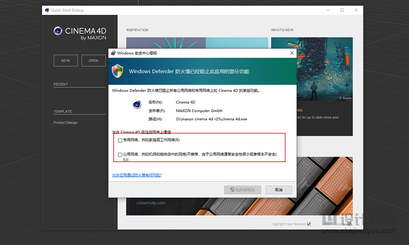The height and width of the screenshot is (245, 409).
Task: Check the public network checkbox (公用网络)
Action: 120,155
